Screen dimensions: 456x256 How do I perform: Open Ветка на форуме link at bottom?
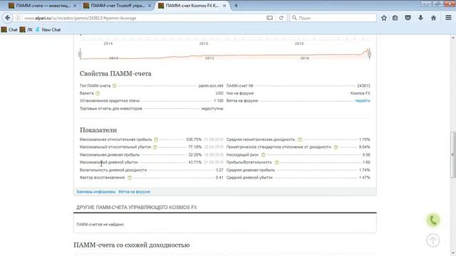(x=135, y=192)
